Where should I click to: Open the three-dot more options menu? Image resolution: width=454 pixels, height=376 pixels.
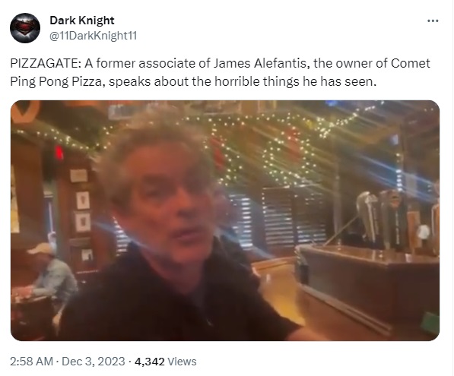pos(433,21)
